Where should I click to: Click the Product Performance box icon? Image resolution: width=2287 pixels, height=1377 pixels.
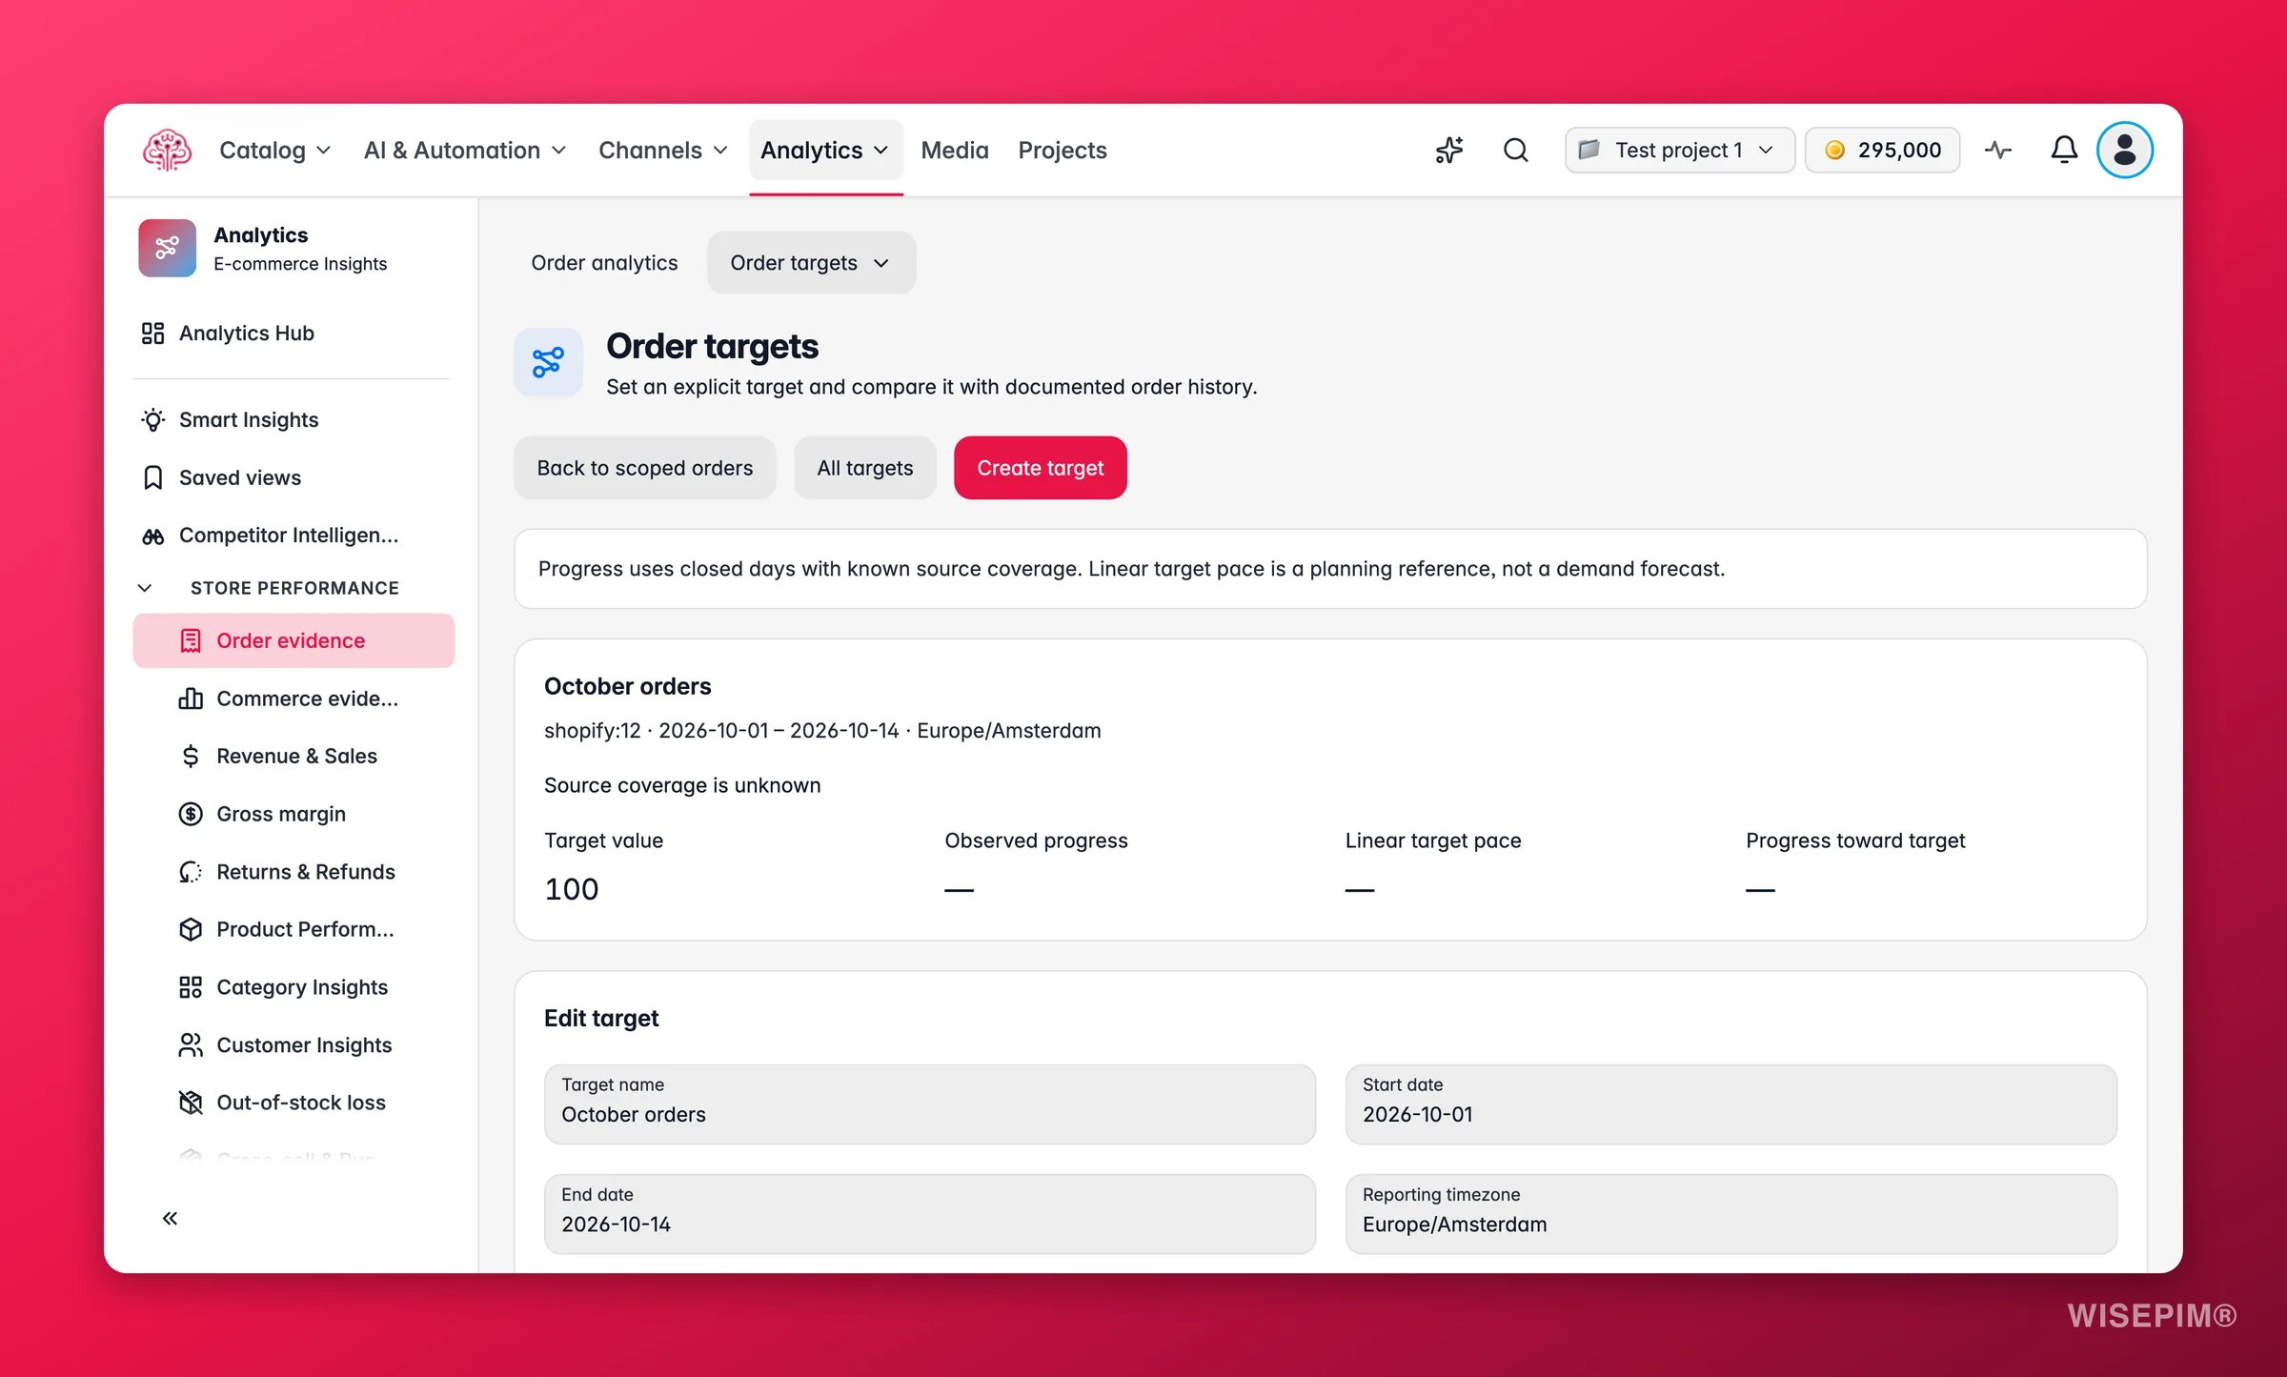(191, 929)
